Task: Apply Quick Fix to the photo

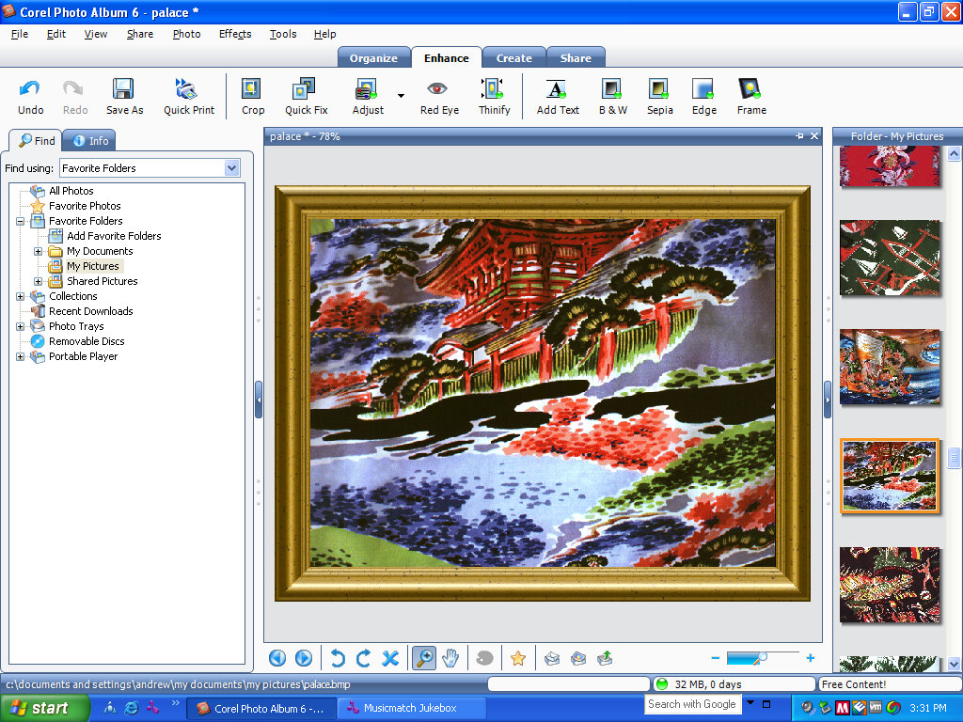Action: [x=306, y=95]
